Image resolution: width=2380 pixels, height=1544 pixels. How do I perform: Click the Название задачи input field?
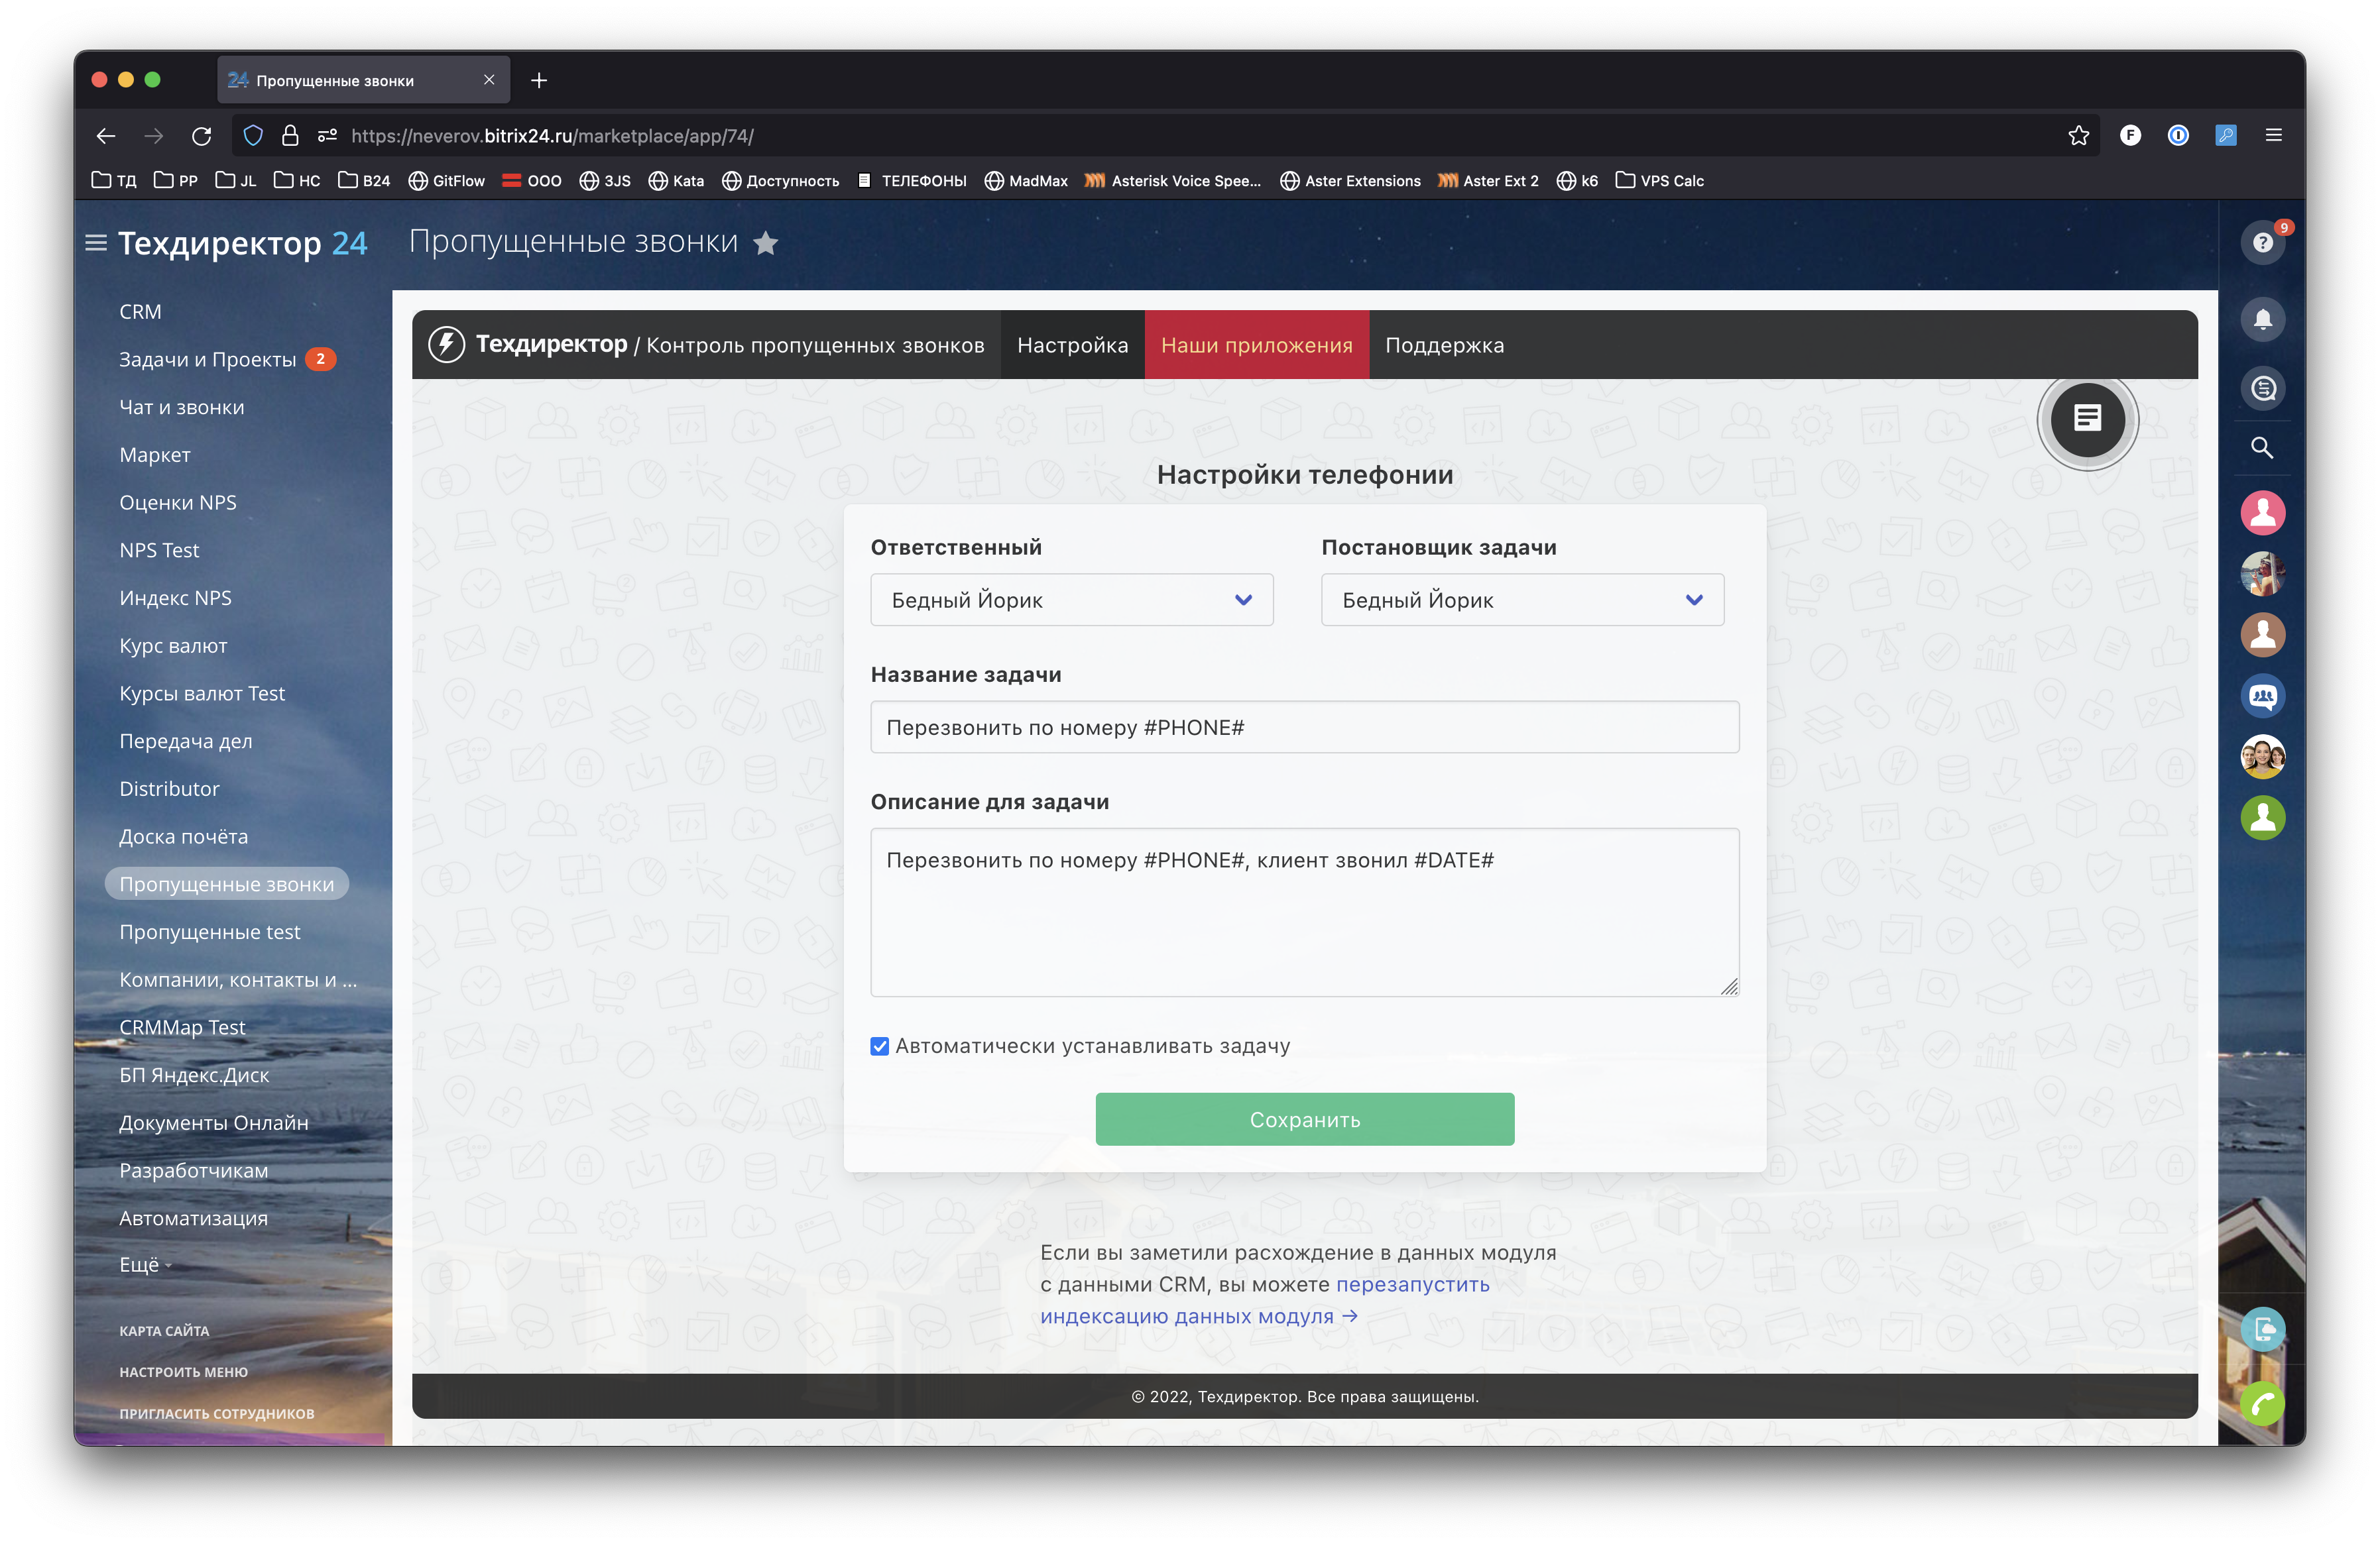coord(1304,728)
